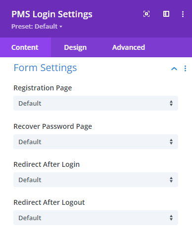Screen dimensions: 192x233
Task: Click the Redirect After Logout label
Action: [x=49, y=202]
